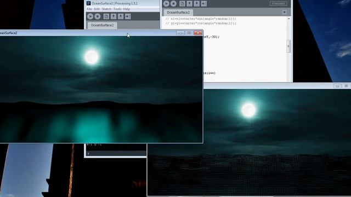351x197 pixels.
Task: Click the code editor vertical scrollbar thumb
Action: pyautogui.click(x=288, y=46)
